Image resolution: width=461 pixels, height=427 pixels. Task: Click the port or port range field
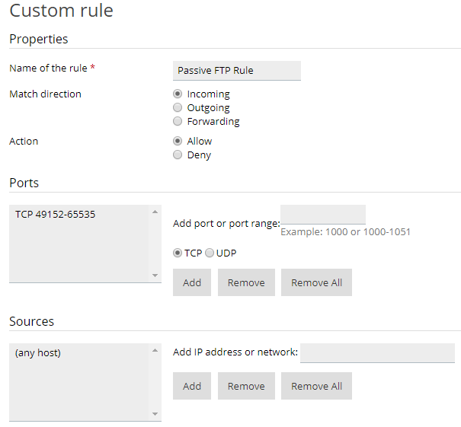pyautogui.click(x=322, y=215)
